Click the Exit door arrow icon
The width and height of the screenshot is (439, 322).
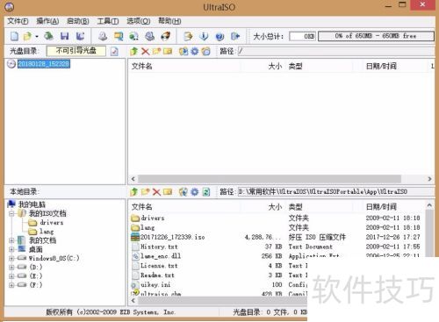[x=235, y=36]
